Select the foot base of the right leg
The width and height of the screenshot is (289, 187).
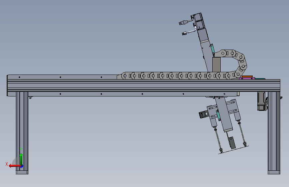[x=274, y=172]
